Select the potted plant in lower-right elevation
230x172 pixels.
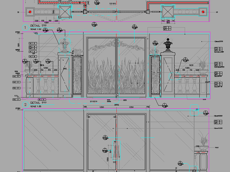pos(204,141)
